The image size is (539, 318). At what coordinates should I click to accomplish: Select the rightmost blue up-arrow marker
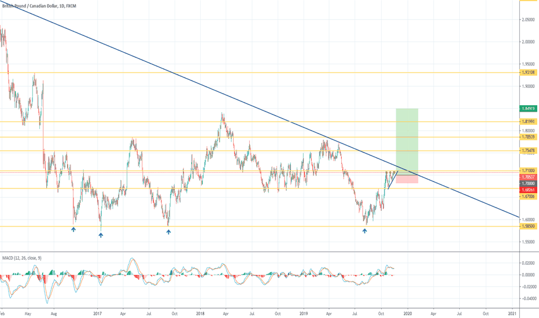(364, 231)
